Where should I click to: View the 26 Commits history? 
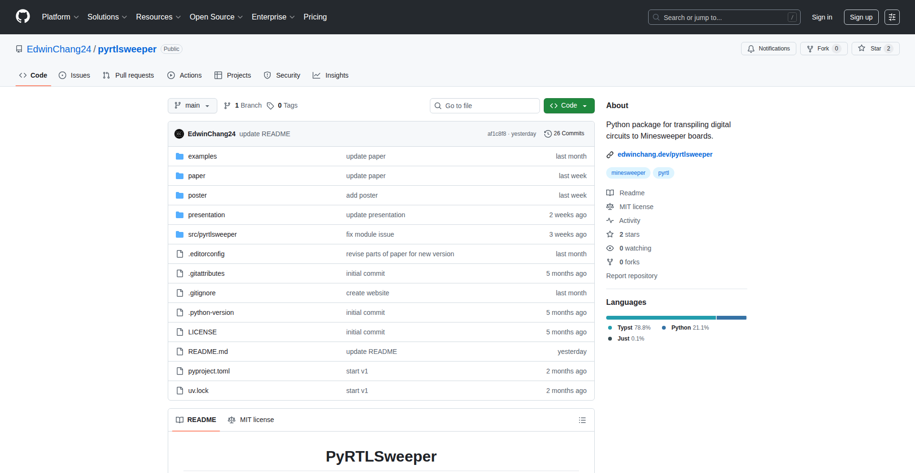pyautogui.click(x=564, y=134)
